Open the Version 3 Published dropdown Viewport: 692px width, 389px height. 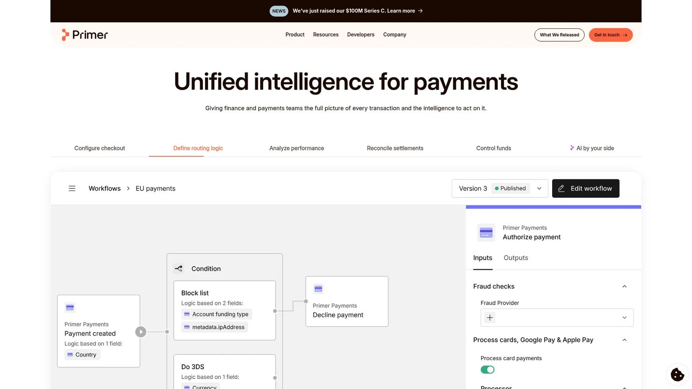tap(500, 188)
